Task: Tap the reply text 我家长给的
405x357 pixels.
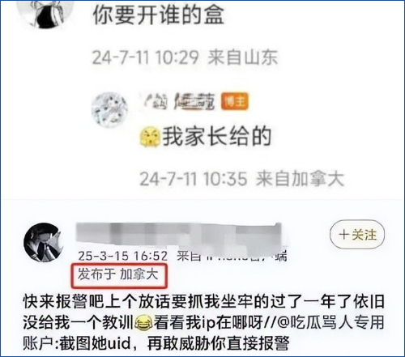Action: [217, 137]
